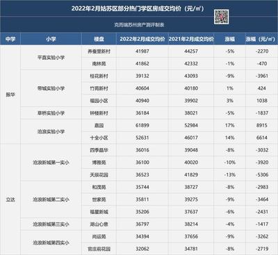Click the 2022 price value 40604
The image size is (278, 255).
[142, 88]
